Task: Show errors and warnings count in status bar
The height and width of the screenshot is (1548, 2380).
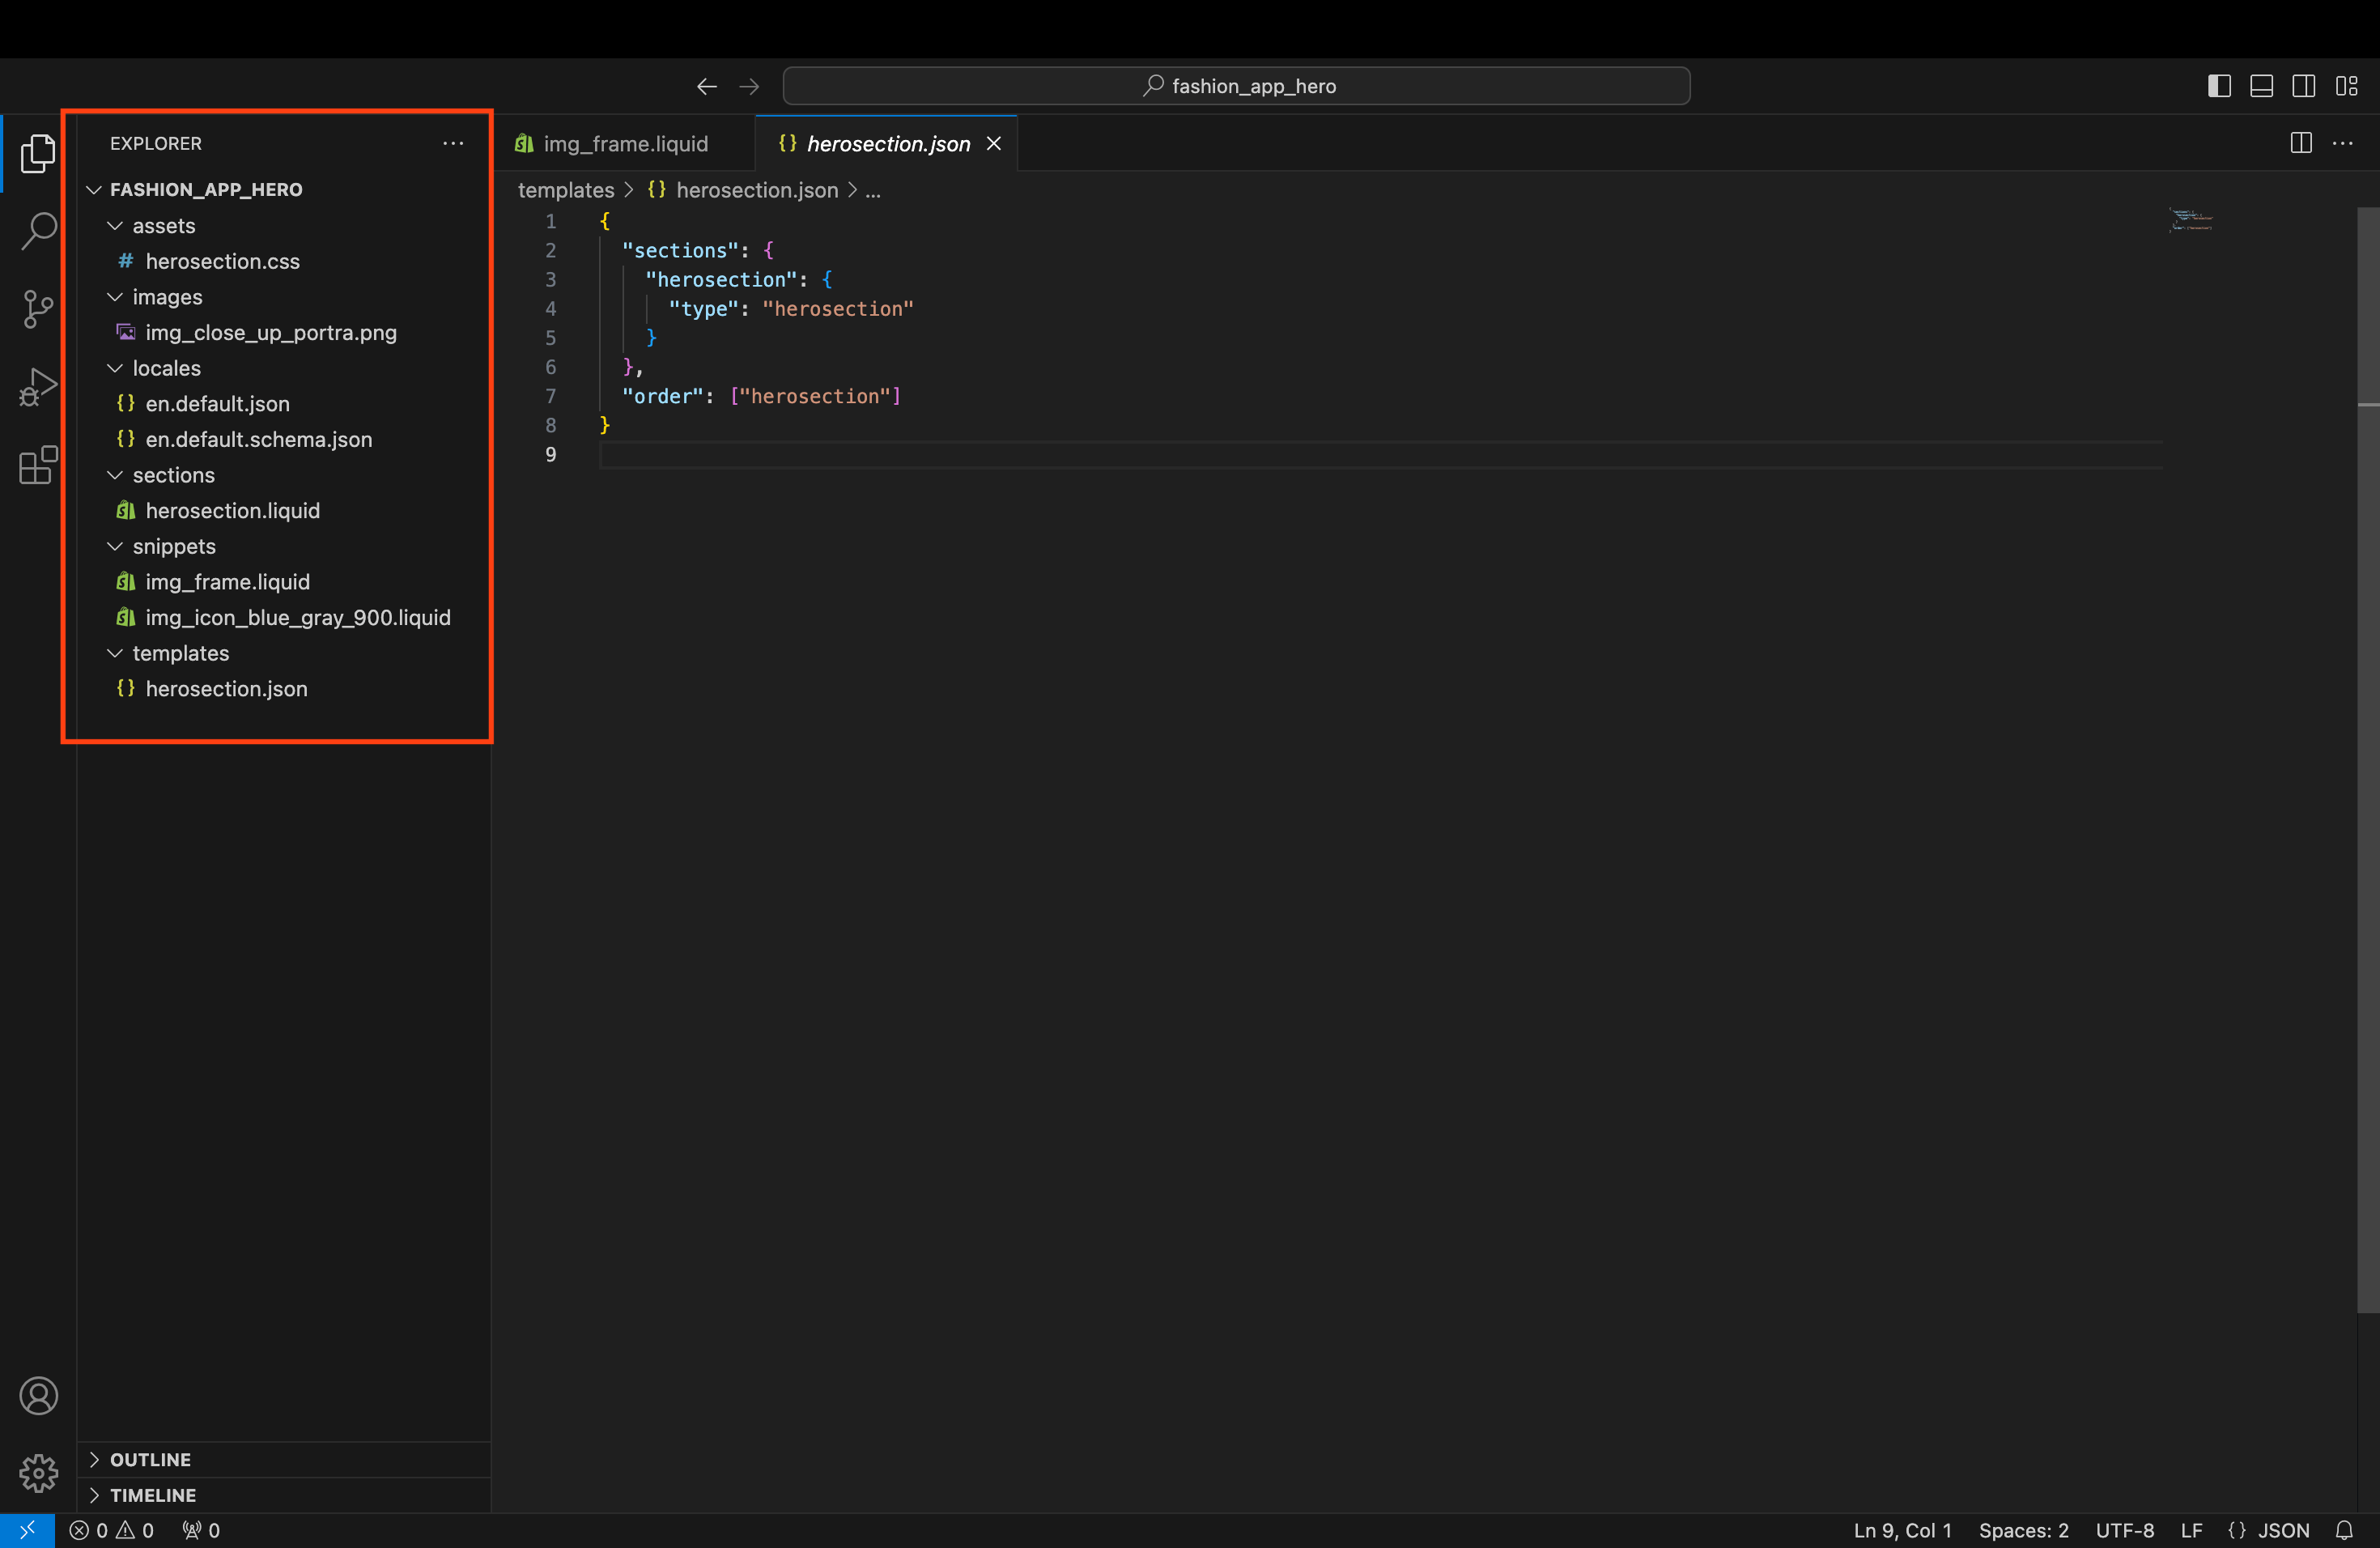Action: [x=111, y=1530]
